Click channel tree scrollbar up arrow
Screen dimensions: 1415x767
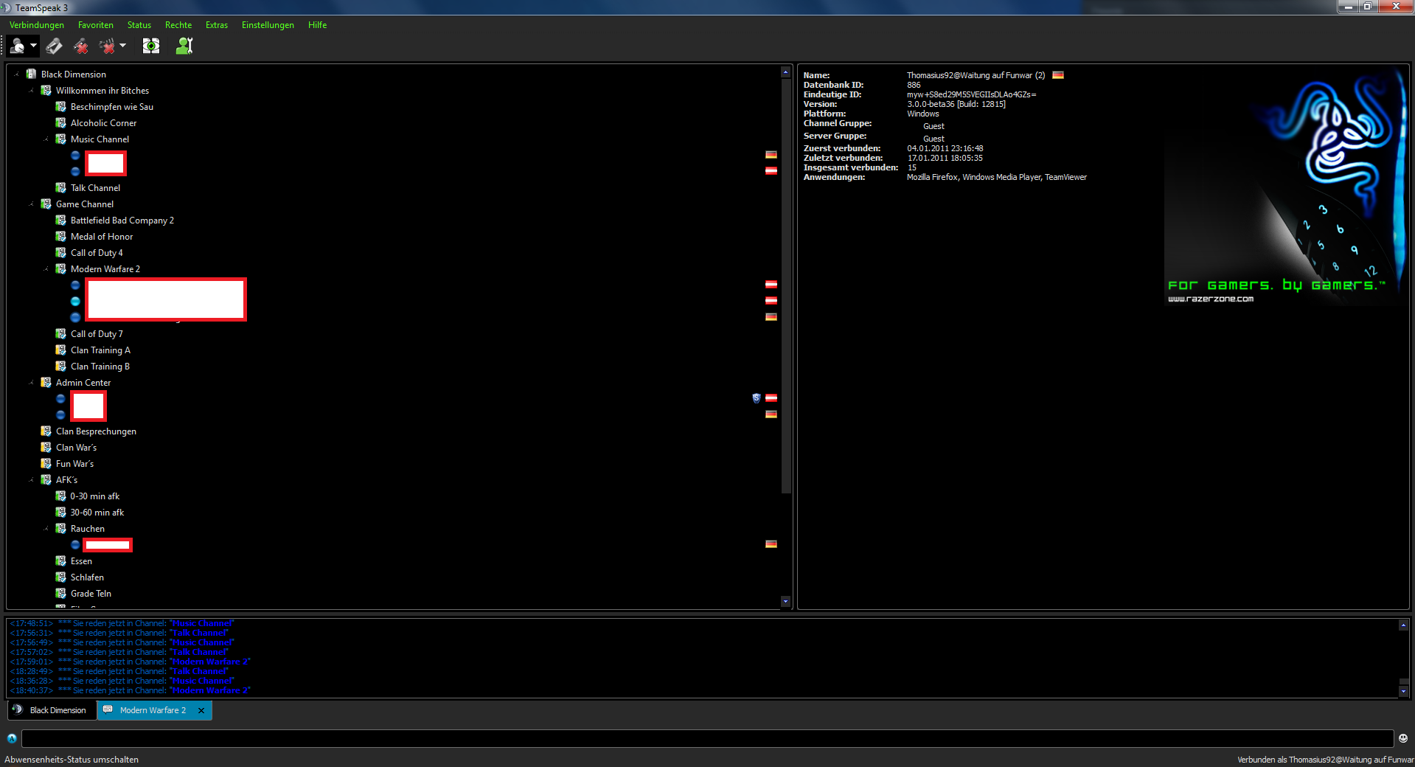pyautogui.click(x=785, y=72)
